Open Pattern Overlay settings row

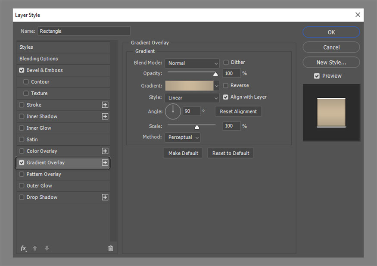[63, 174]
